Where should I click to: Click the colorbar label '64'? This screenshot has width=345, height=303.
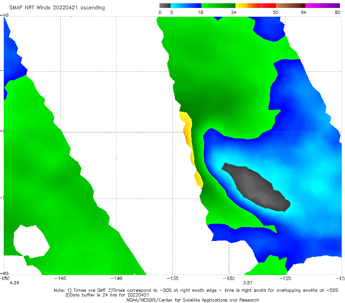[304, 13]
